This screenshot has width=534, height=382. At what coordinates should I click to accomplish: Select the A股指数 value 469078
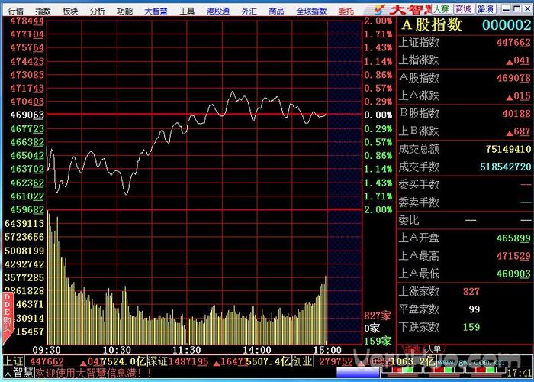pos(513,78)
